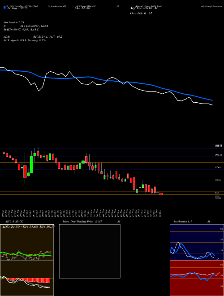
Task: Click the ADX chart panel with green line
Action: (x=27, y=242)
